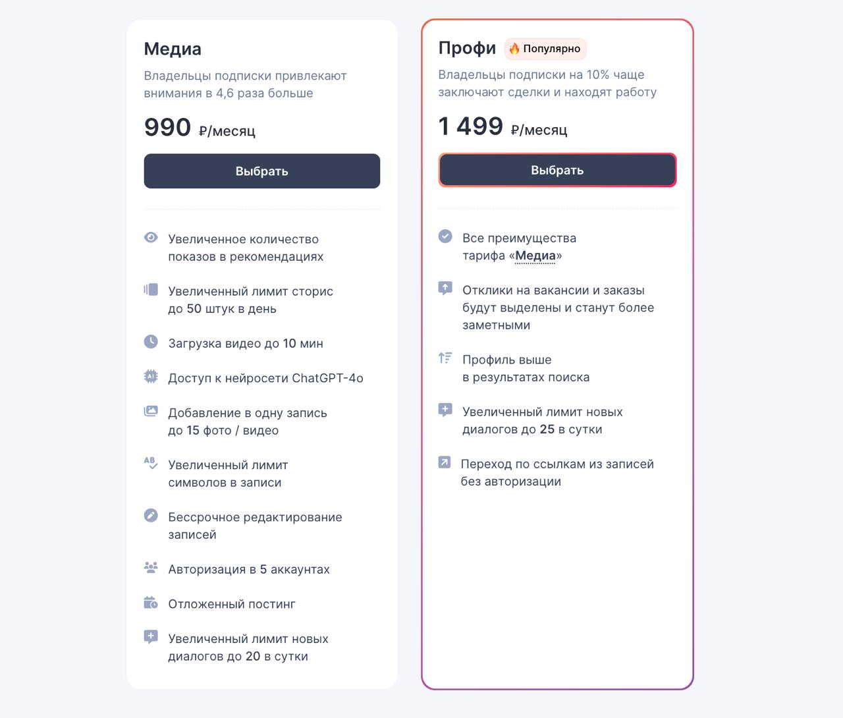Click the eye icon next to recommendation views
Viewport: 843px width, 718px height.
click(x=151, y=237)
